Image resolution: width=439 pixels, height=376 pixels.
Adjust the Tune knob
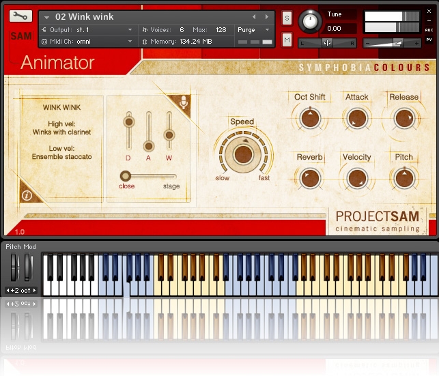[x=310, y=21]
